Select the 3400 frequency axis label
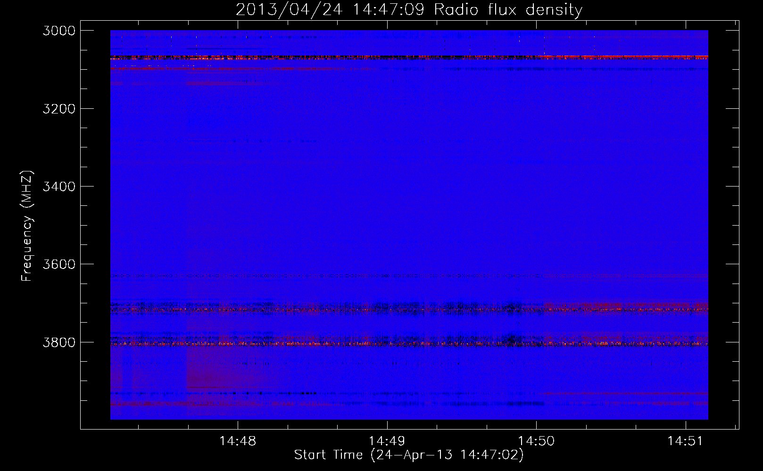Image resolution: width=763 pixels, height=471 pixels. tap(59, 187)
